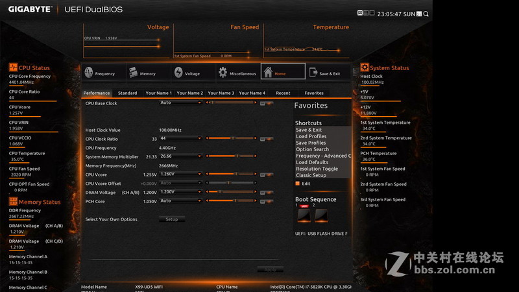Click the Resolution Toggle shortcut
This screenshot has width=519, height=292.
(317, 169)
